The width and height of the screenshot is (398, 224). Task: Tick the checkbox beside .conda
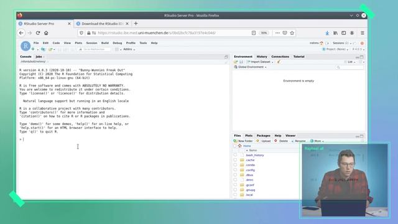click(235, 165)
